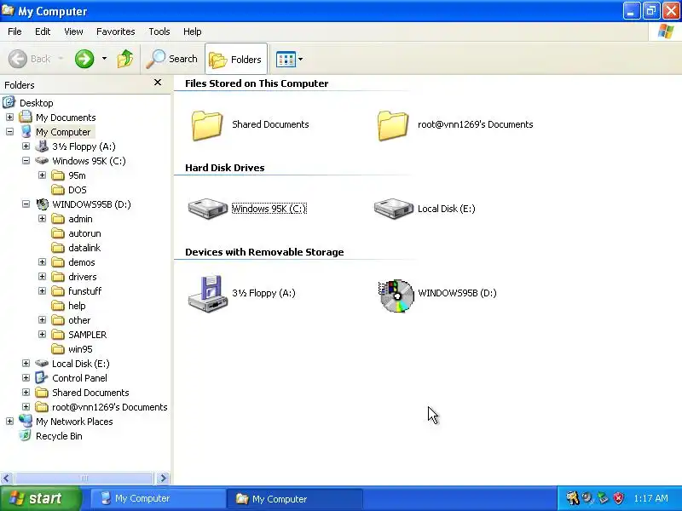682x511 pixels.
Task: Click the WINDOWS95B (D:) tree CD icon
Action: pyautogui.click(x=42, y=204)
